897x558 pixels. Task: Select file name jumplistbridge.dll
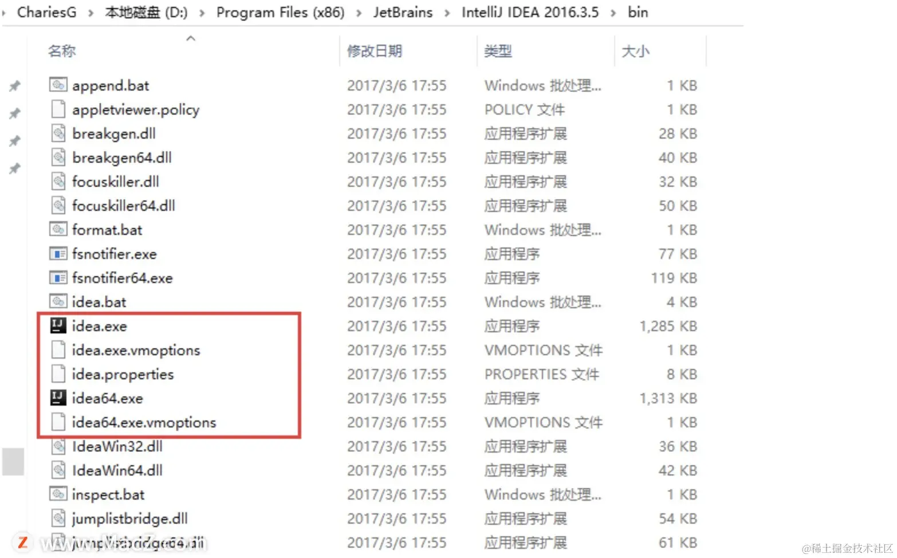(130, 518)
